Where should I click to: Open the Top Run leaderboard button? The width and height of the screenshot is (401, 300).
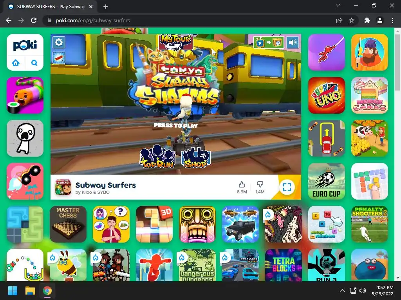tap(157, 156)
